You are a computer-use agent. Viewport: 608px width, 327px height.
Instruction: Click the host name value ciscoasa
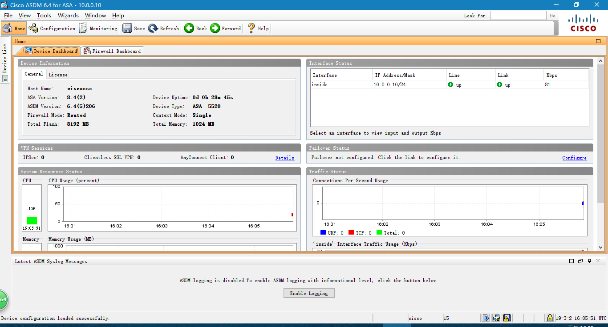click(80, 88)
